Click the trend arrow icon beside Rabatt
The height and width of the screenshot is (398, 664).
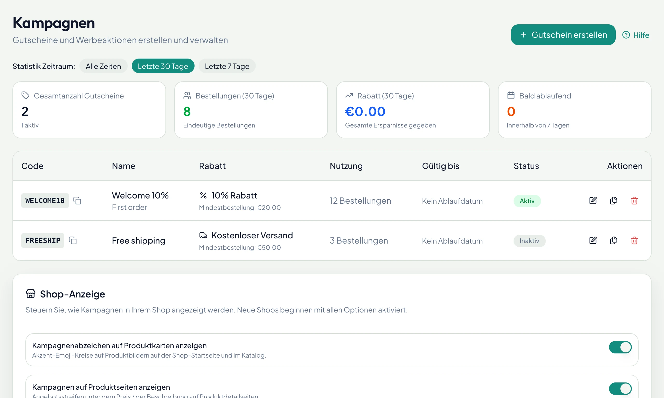pos(349,95)
